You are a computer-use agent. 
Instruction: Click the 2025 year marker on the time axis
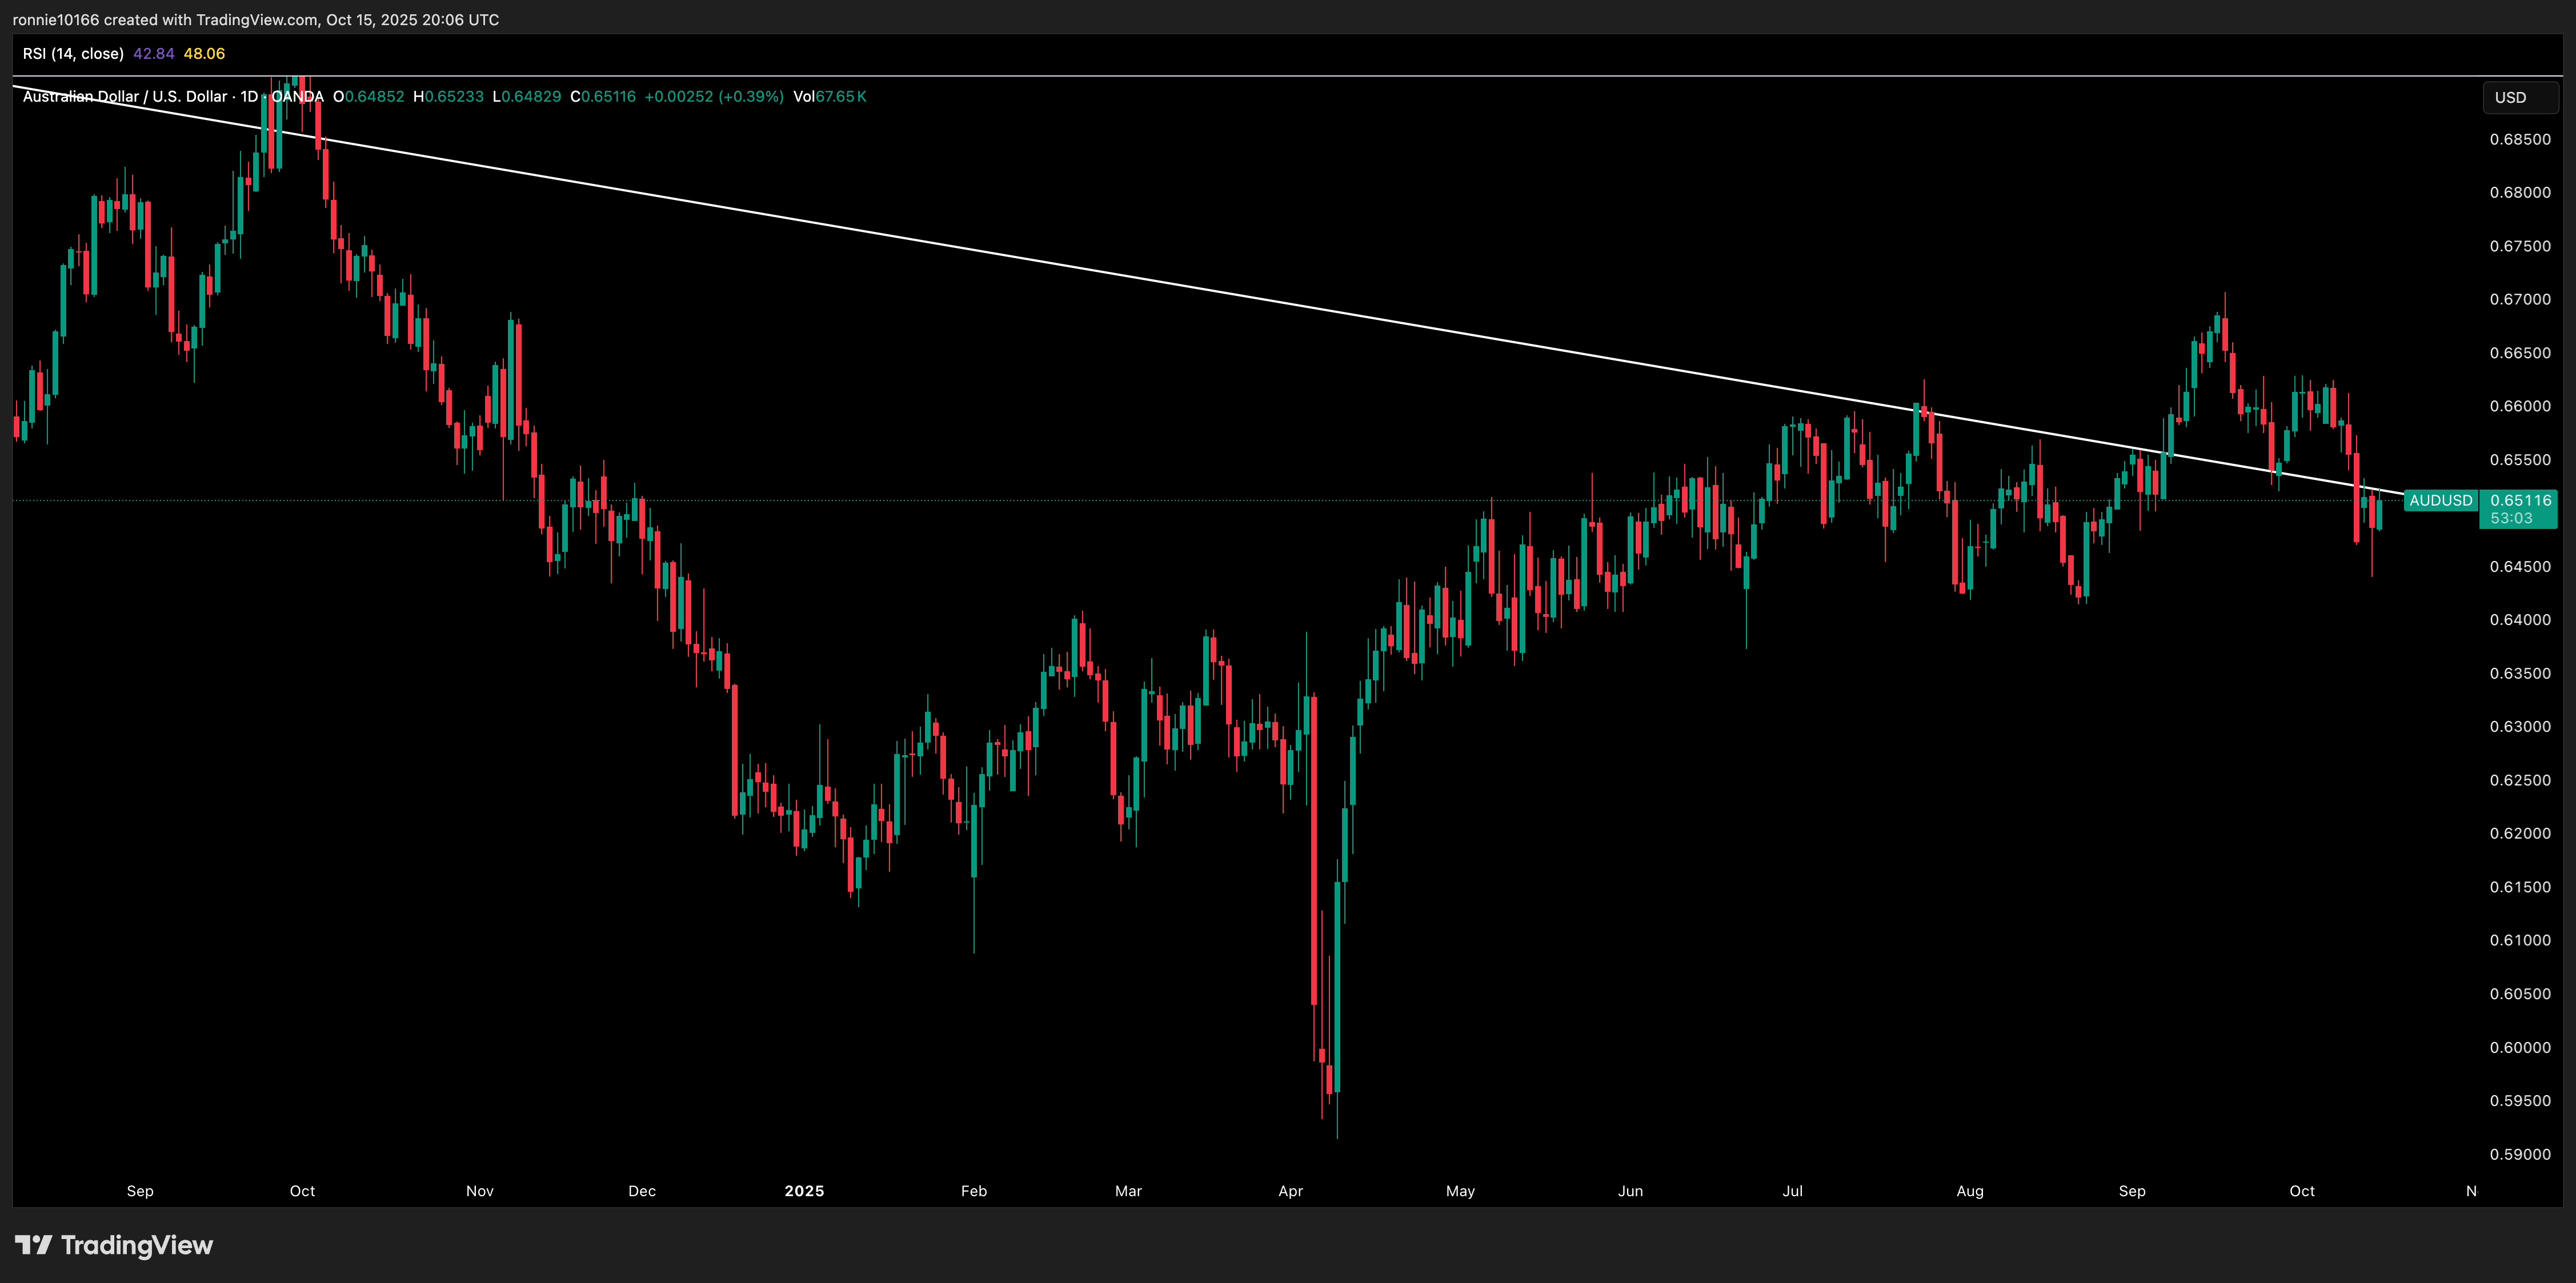pyautogui.click(x=804, y=1191)
